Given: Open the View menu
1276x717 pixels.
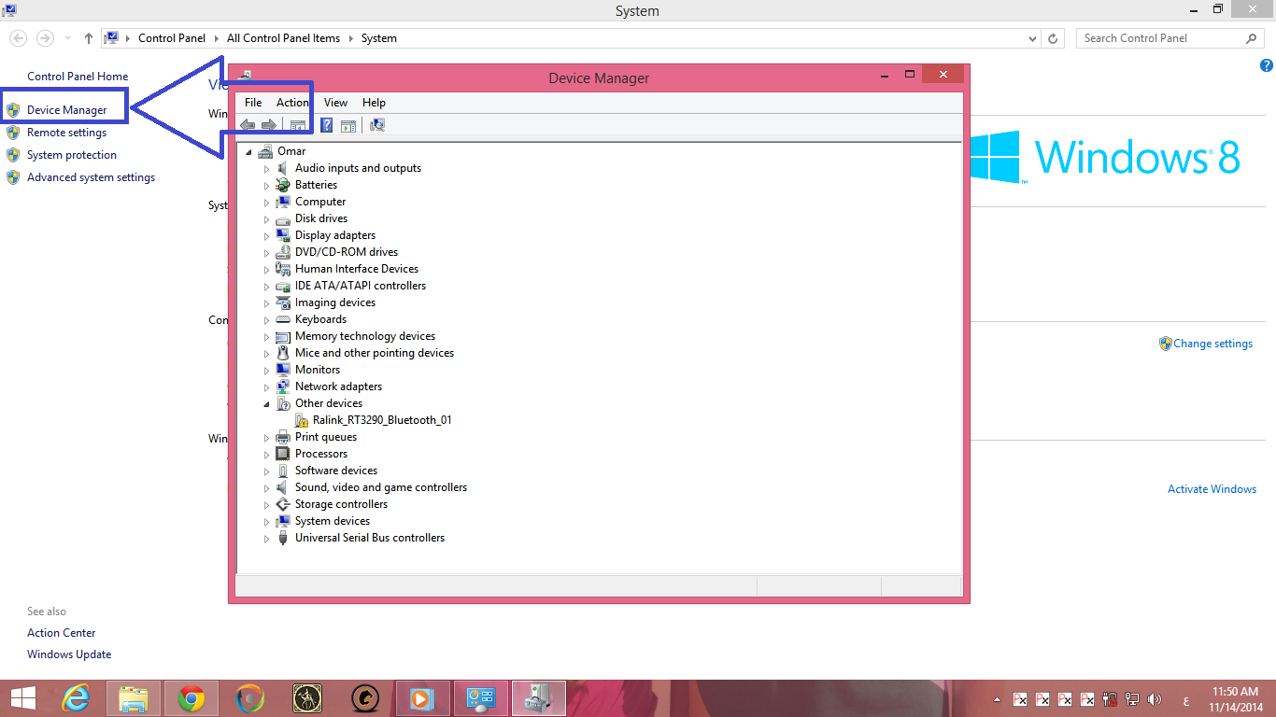Looking at the screenshot, I should point(335,103).
